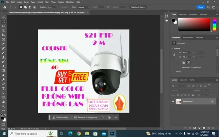Select the Move tool
The width and height of the screenshot is (219, 137).
(x=3, y=17)
